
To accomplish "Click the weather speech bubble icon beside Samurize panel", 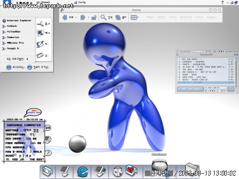I will click(47, 128).
